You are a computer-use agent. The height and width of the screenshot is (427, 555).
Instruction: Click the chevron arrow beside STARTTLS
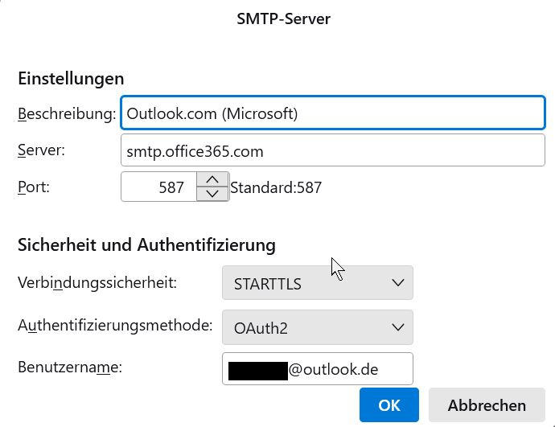(397, 283)
